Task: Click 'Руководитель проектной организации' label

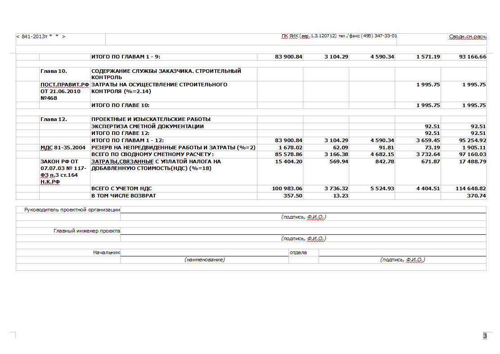Action: (72, 210)
